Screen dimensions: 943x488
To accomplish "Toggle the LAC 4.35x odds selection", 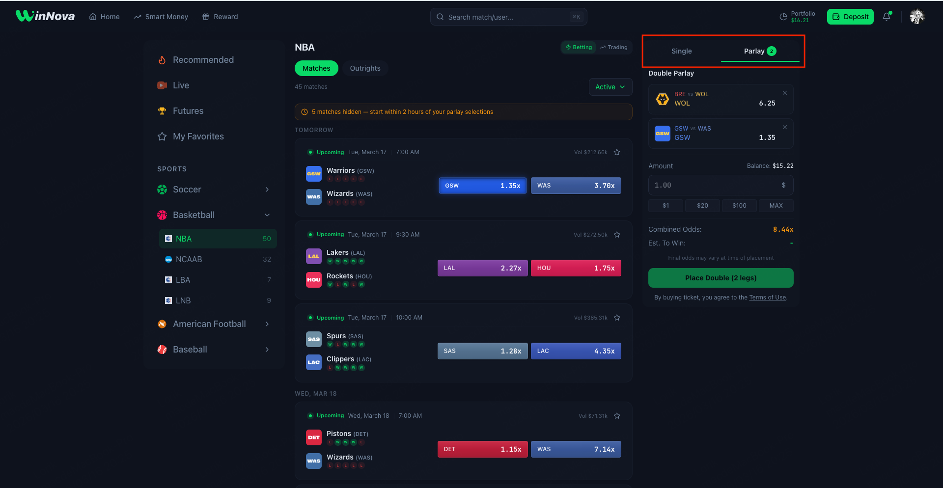I will (576, 351).
